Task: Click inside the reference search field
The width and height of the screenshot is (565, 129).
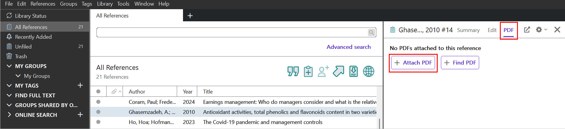Action: [232, 32]
